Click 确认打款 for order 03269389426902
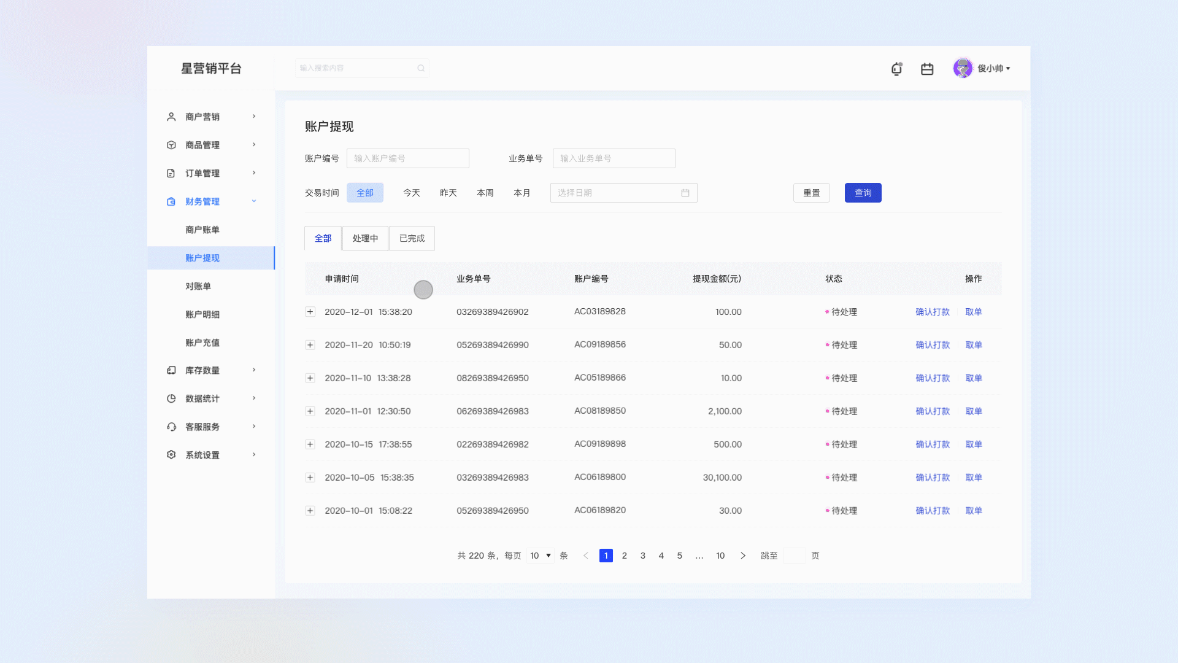This screenshot has height=663, width=1178. 932,312
